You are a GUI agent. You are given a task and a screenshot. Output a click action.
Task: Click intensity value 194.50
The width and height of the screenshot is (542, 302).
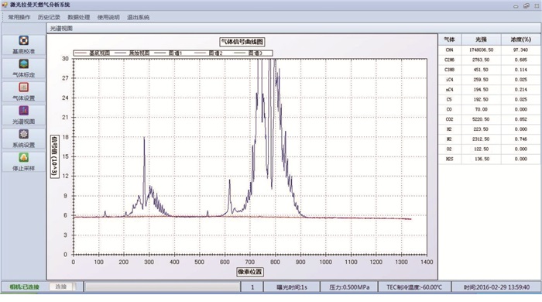pyautogui.click(x=481, y=90)
